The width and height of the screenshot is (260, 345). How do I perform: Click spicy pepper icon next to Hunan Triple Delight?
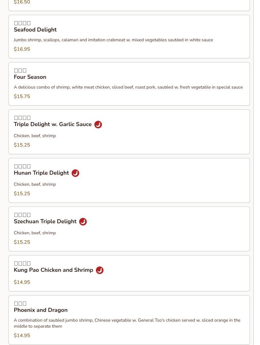click(x=75, y=173)
